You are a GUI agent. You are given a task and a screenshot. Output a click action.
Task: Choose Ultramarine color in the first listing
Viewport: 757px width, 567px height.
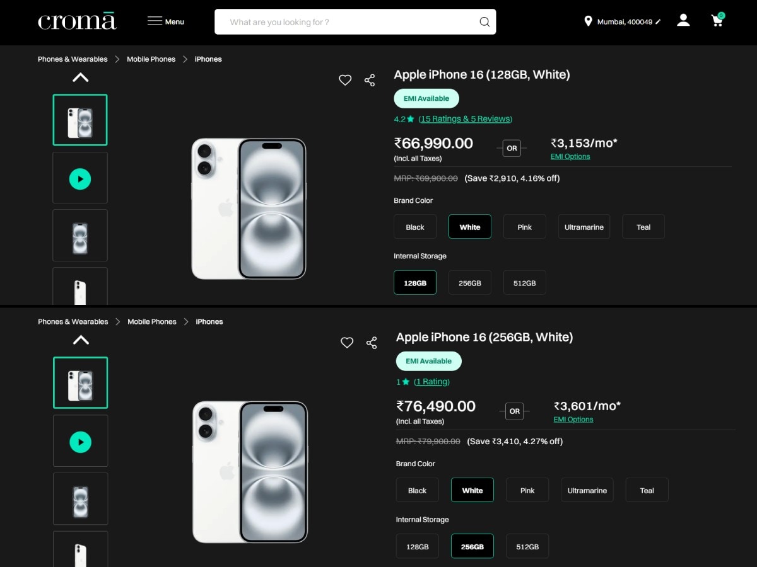tap(584, 227)
